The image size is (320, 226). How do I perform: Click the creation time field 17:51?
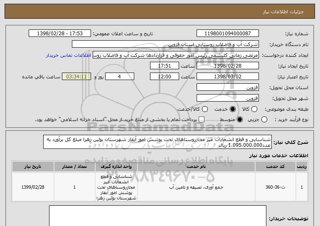tap(165, 66)
